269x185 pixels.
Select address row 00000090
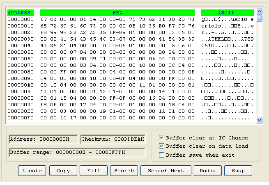21,78
